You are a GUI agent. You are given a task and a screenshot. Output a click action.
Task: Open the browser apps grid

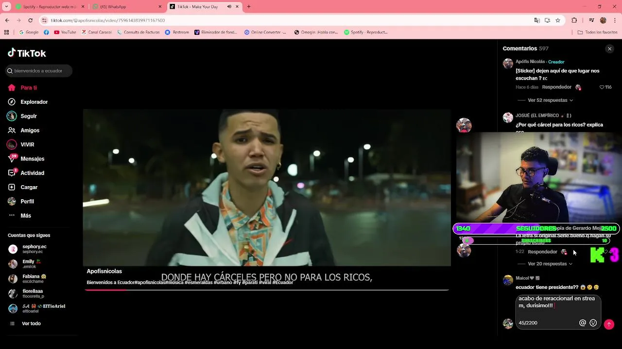(6, 32)
